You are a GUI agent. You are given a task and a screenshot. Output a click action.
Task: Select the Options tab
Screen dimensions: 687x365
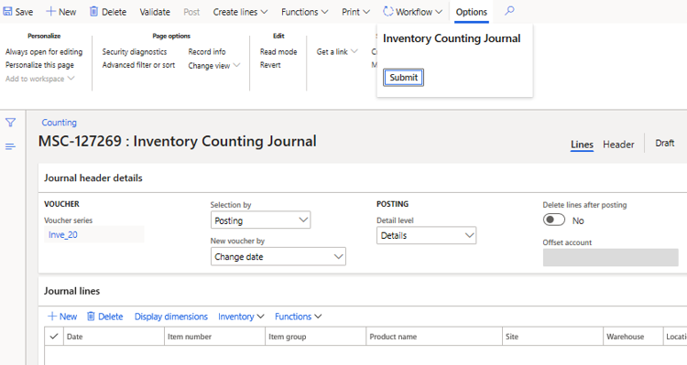tap(472, 12)
